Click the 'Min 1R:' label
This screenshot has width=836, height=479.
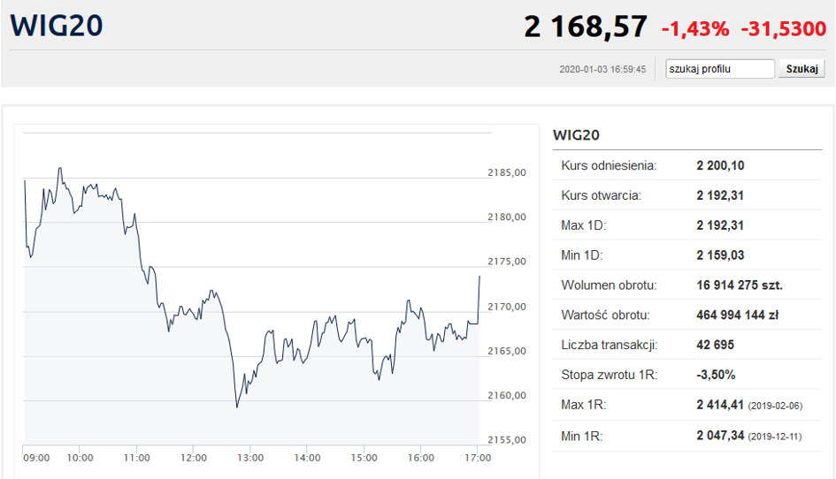(582, 437)
